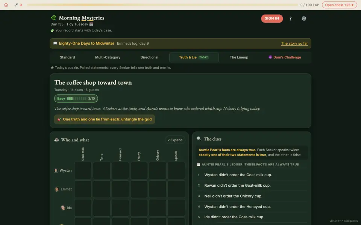
Task: Switch to the Multi-Category tab
Action: point(108,57)
